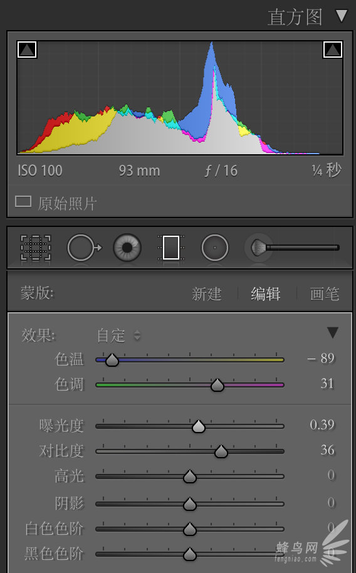Click the 高光 slider handle
Viewport: 356px width, 573px height.
click(x=190, y=476)
